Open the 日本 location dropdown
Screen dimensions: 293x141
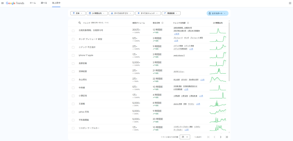click(78, 13)
